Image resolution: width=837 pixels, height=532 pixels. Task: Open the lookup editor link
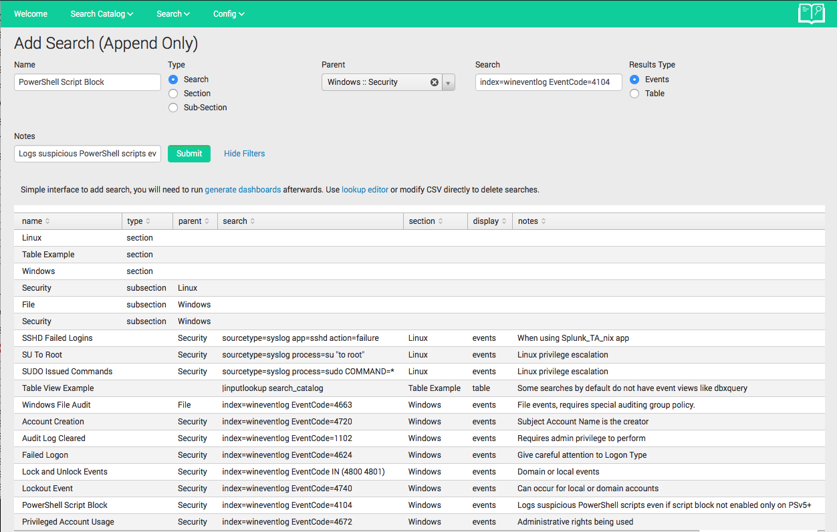point(364,189)
